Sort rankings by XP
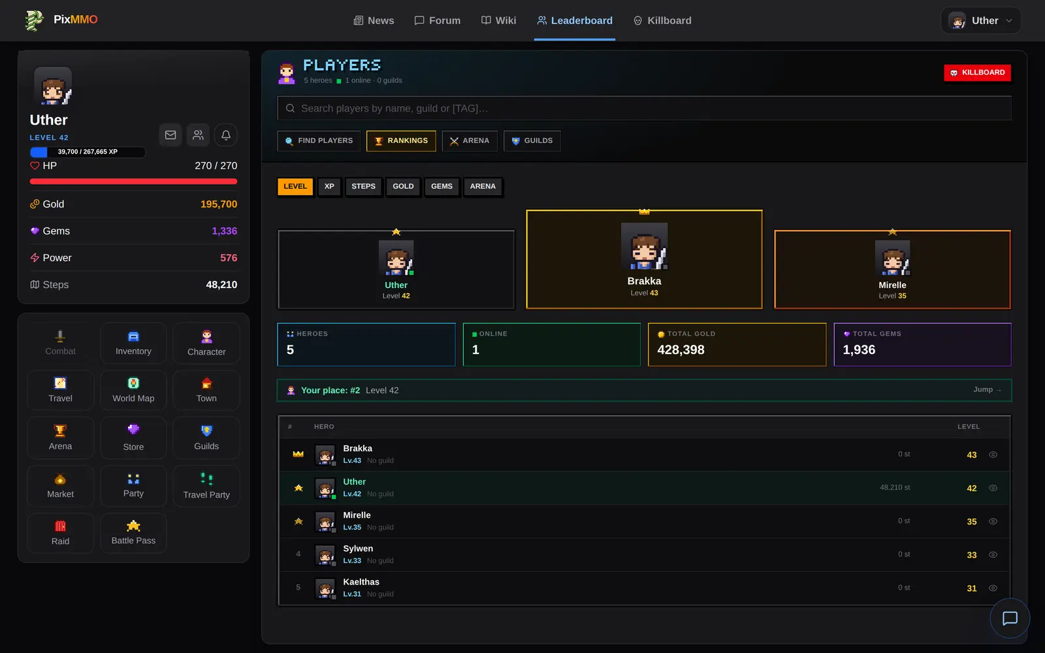 (329, 187)
